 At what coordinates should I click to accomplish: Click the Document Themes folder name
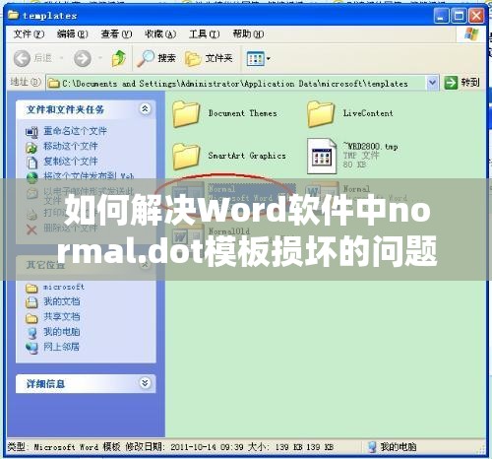point(243,113)
